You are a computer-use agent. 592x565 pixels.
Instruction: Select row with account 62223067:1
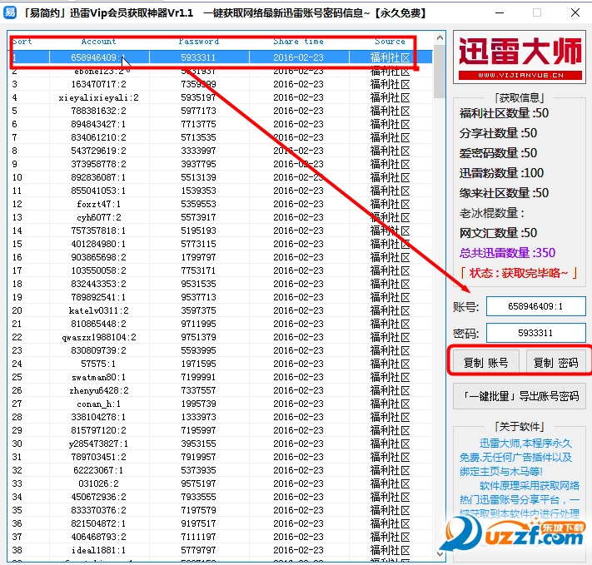pyautogui.click(x=220, y=470)
